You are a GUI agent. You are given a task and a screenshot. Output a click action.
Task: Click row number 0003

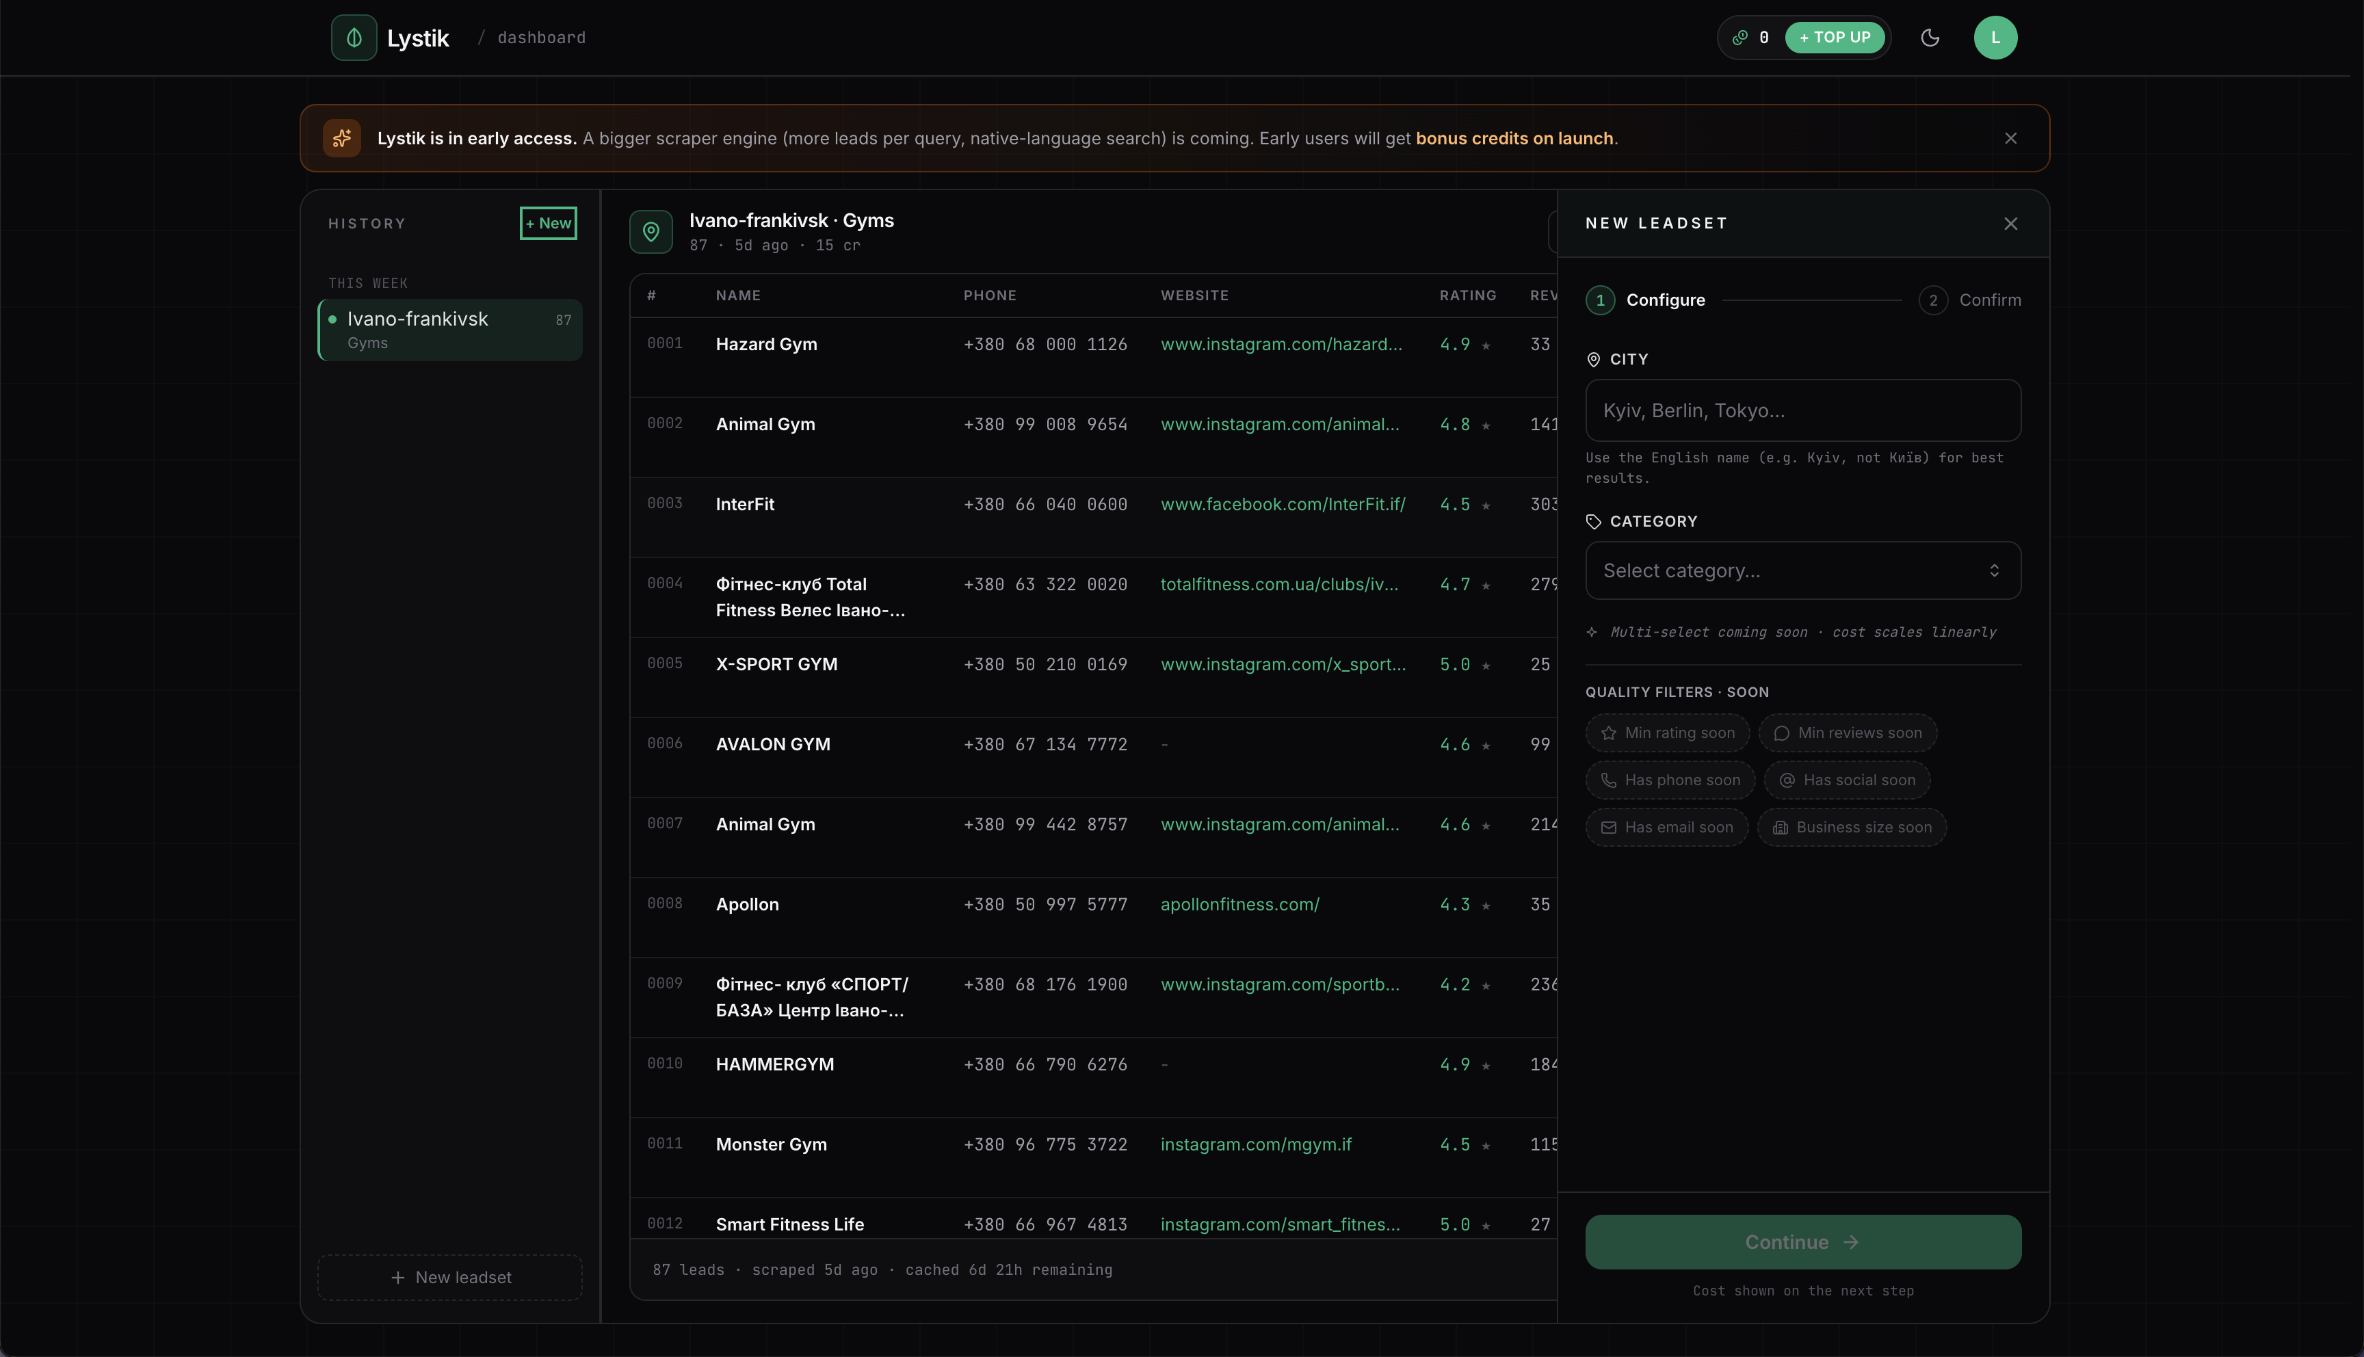click(x=664, y=503)
